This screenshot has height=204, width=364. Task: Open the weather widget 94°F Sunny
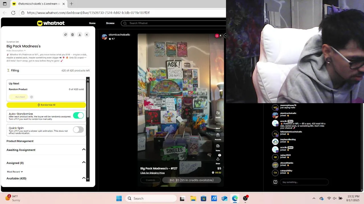click(13, 198)
